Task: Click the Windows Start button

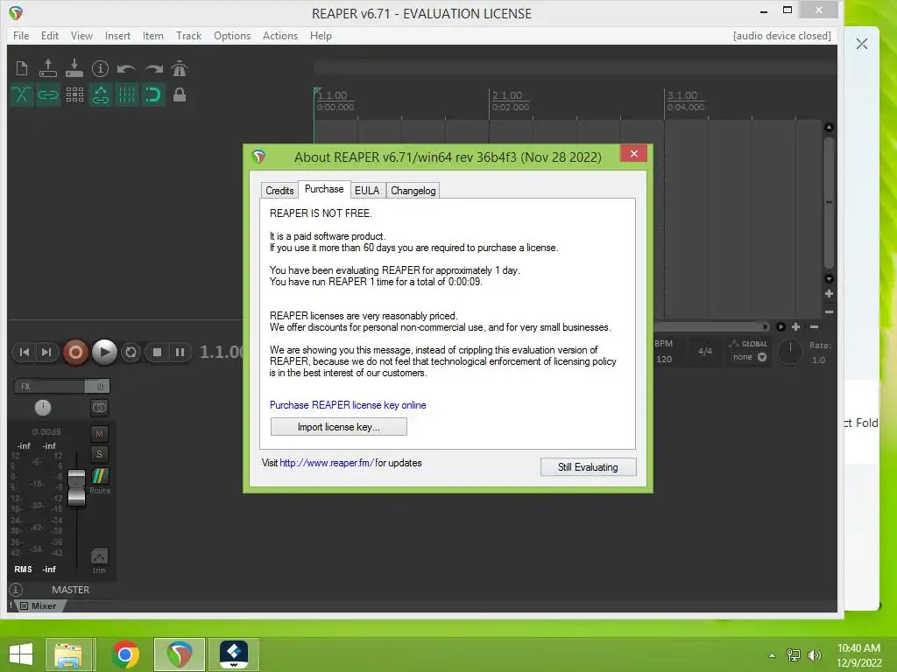Action: [21, 654]
